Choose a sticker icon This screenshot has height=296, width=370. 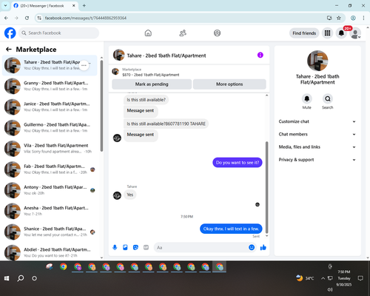pyautogui.click(x=135, y=247)
